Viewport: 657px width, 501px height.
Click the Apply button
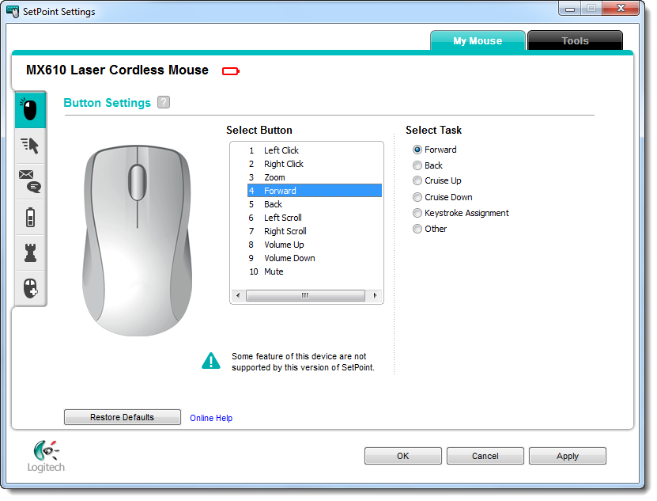(x=568, y=456)
